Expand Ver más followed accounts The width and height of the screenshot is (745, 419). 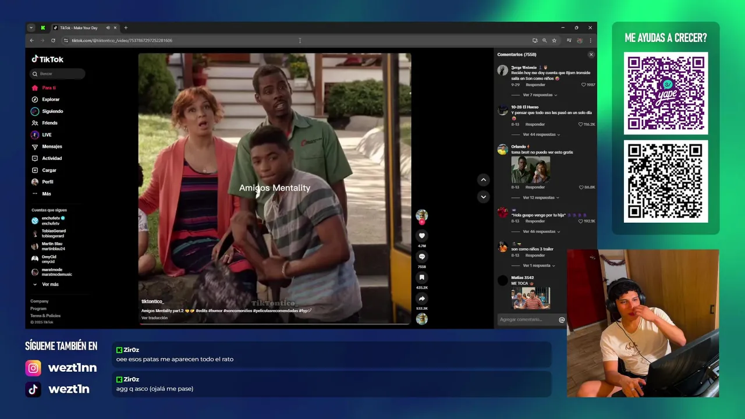tap(47, 285)
